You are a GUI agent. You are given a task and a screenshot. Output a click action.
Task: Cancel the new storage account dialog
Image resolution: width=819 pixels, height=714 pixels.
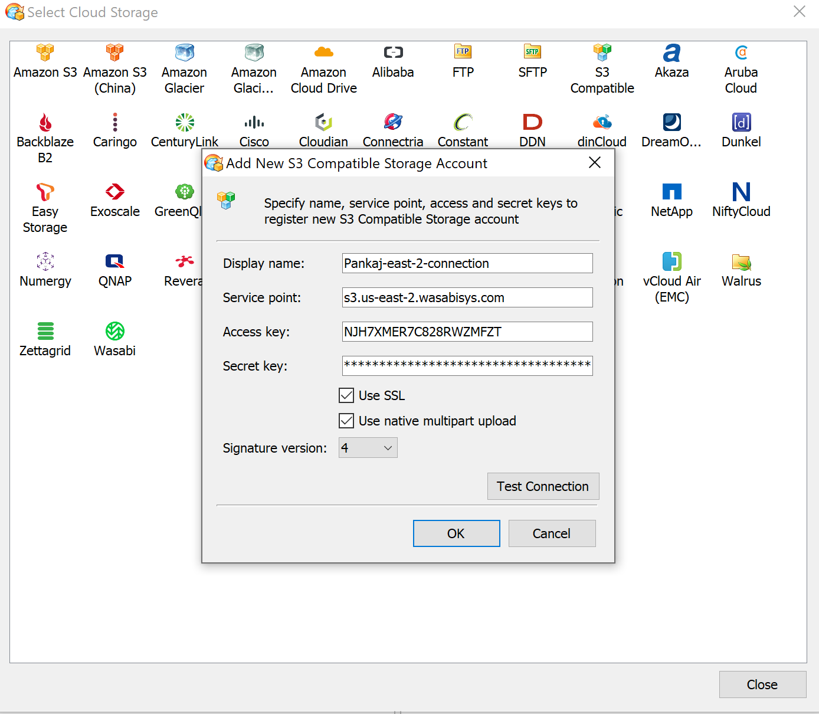pyautogui.click(x=552, y=533)
